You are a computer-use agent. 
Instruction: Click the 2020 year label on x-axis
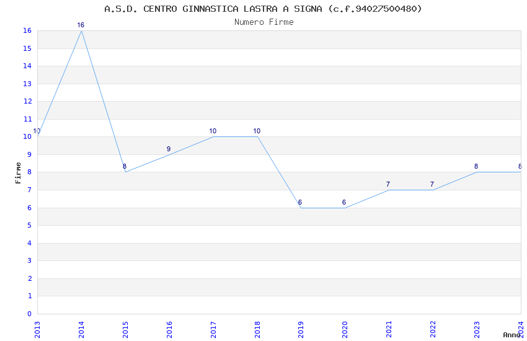pos(345,330)
